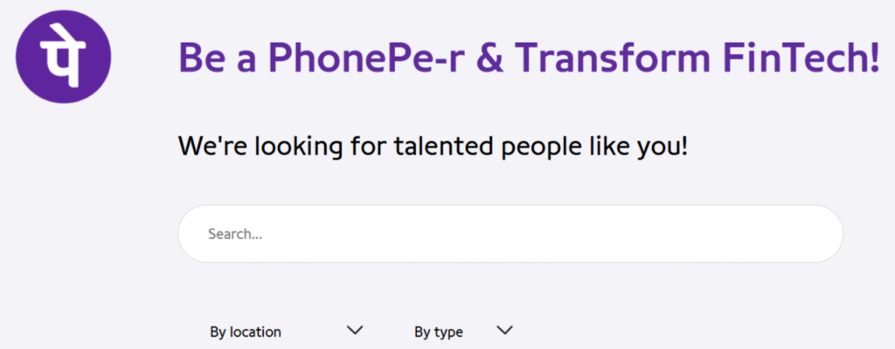Click the By location label text
This screenshot has height=349, width=895.
246,332
